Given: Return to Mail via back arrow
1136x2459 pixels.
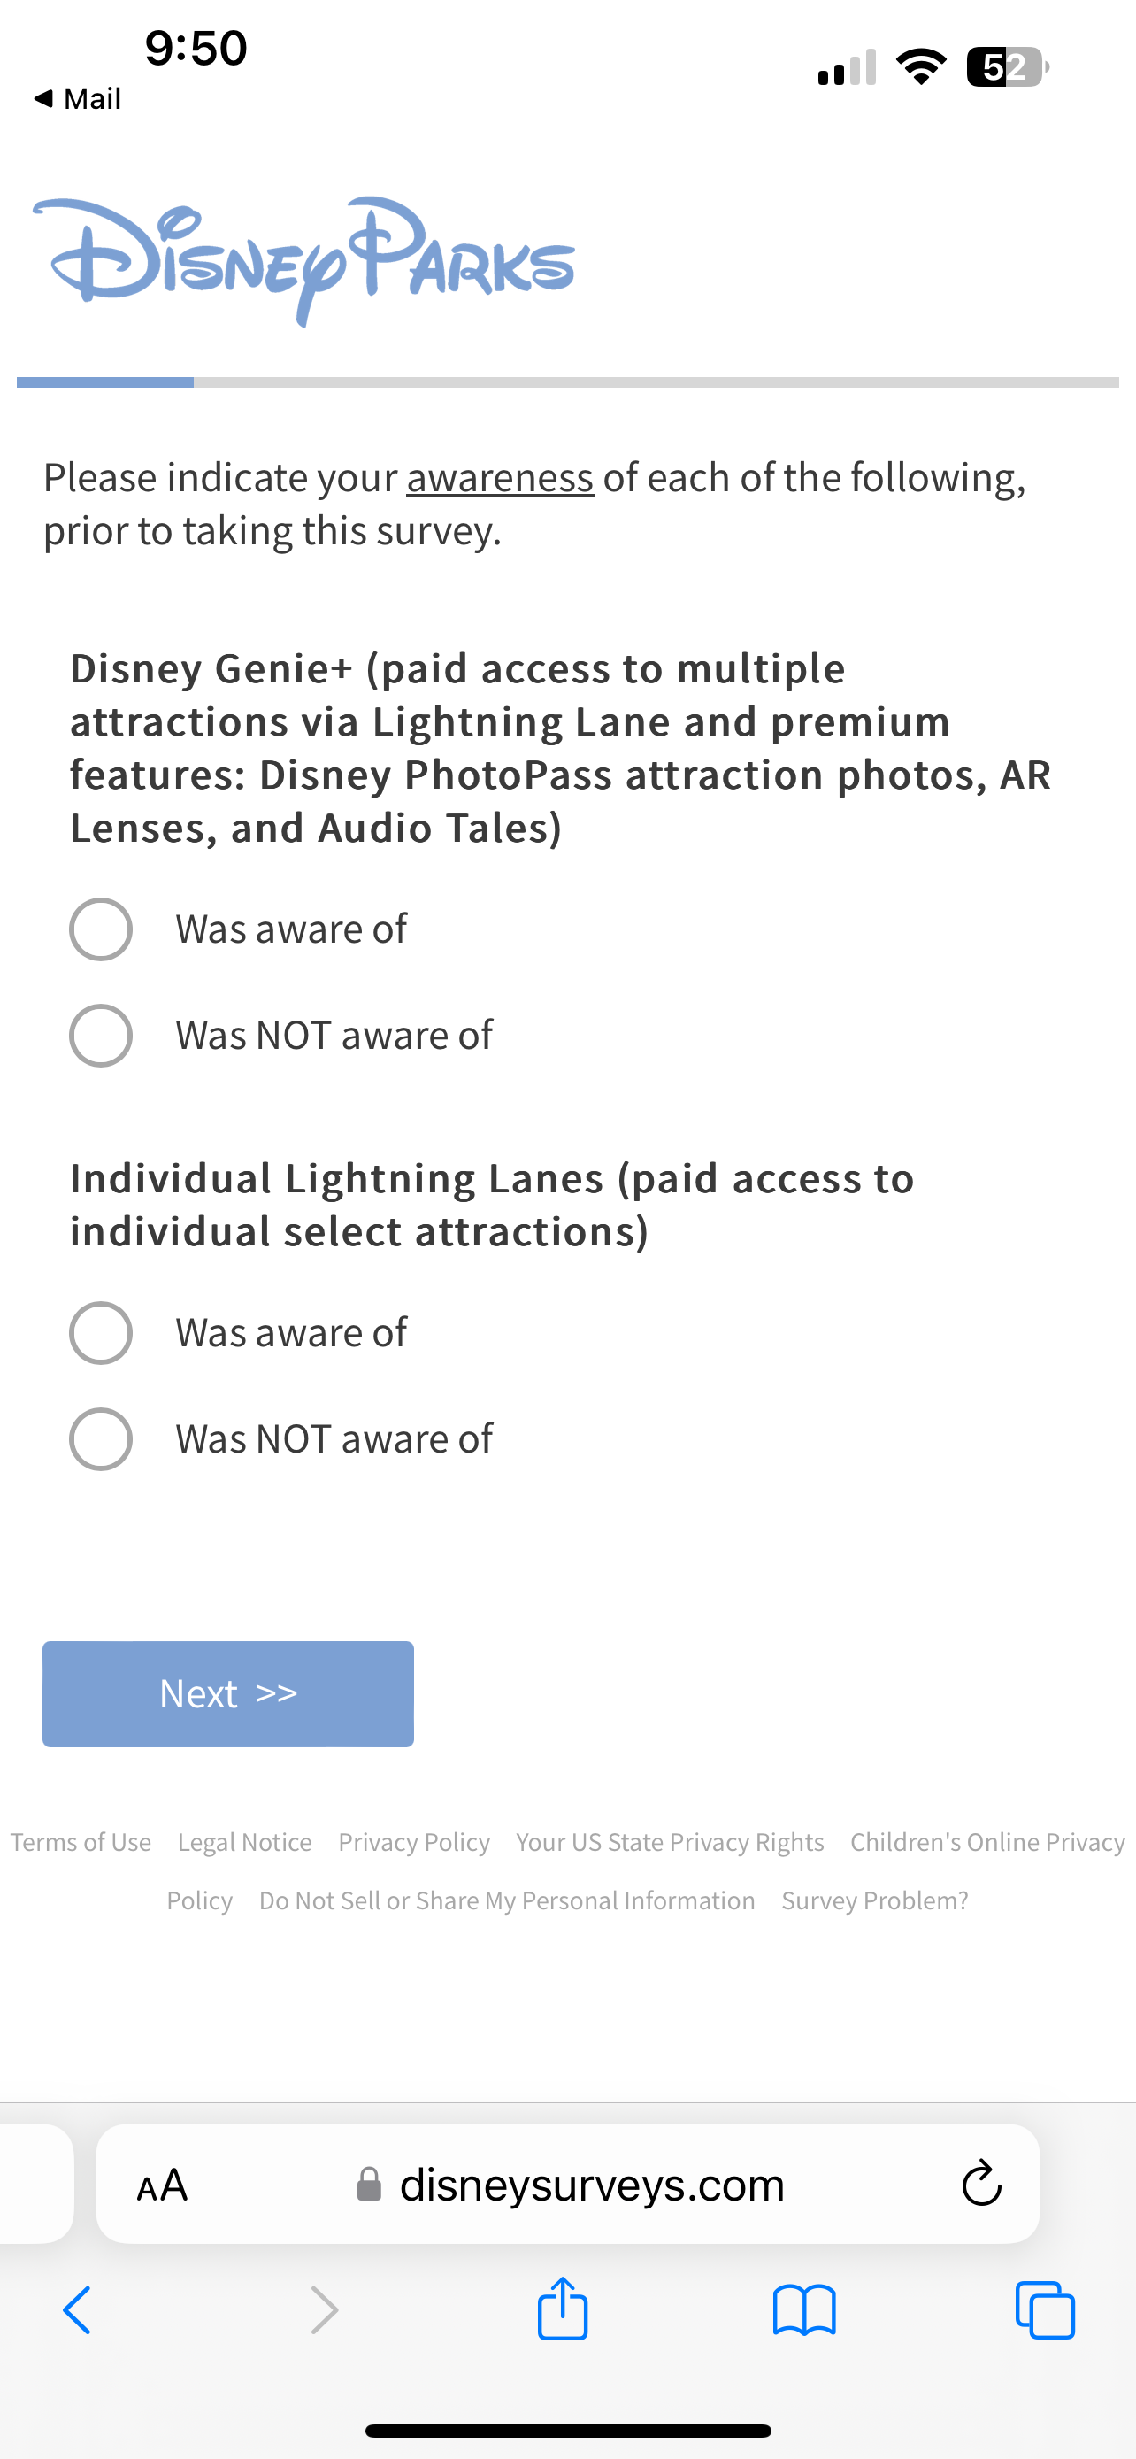Looking at the screenshot, I should click(x=76, y=98).
